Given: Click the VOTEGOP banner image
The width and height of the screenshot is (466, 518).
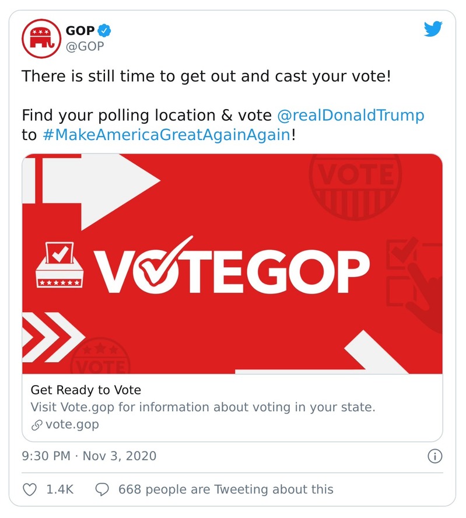Looking at the screenshot, I should pos(233,264).
